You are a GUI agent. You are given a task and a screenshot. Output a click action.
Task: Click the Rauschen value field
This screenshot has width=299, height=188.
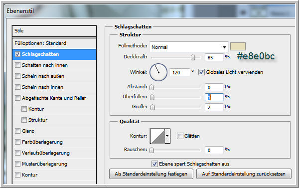214,150
